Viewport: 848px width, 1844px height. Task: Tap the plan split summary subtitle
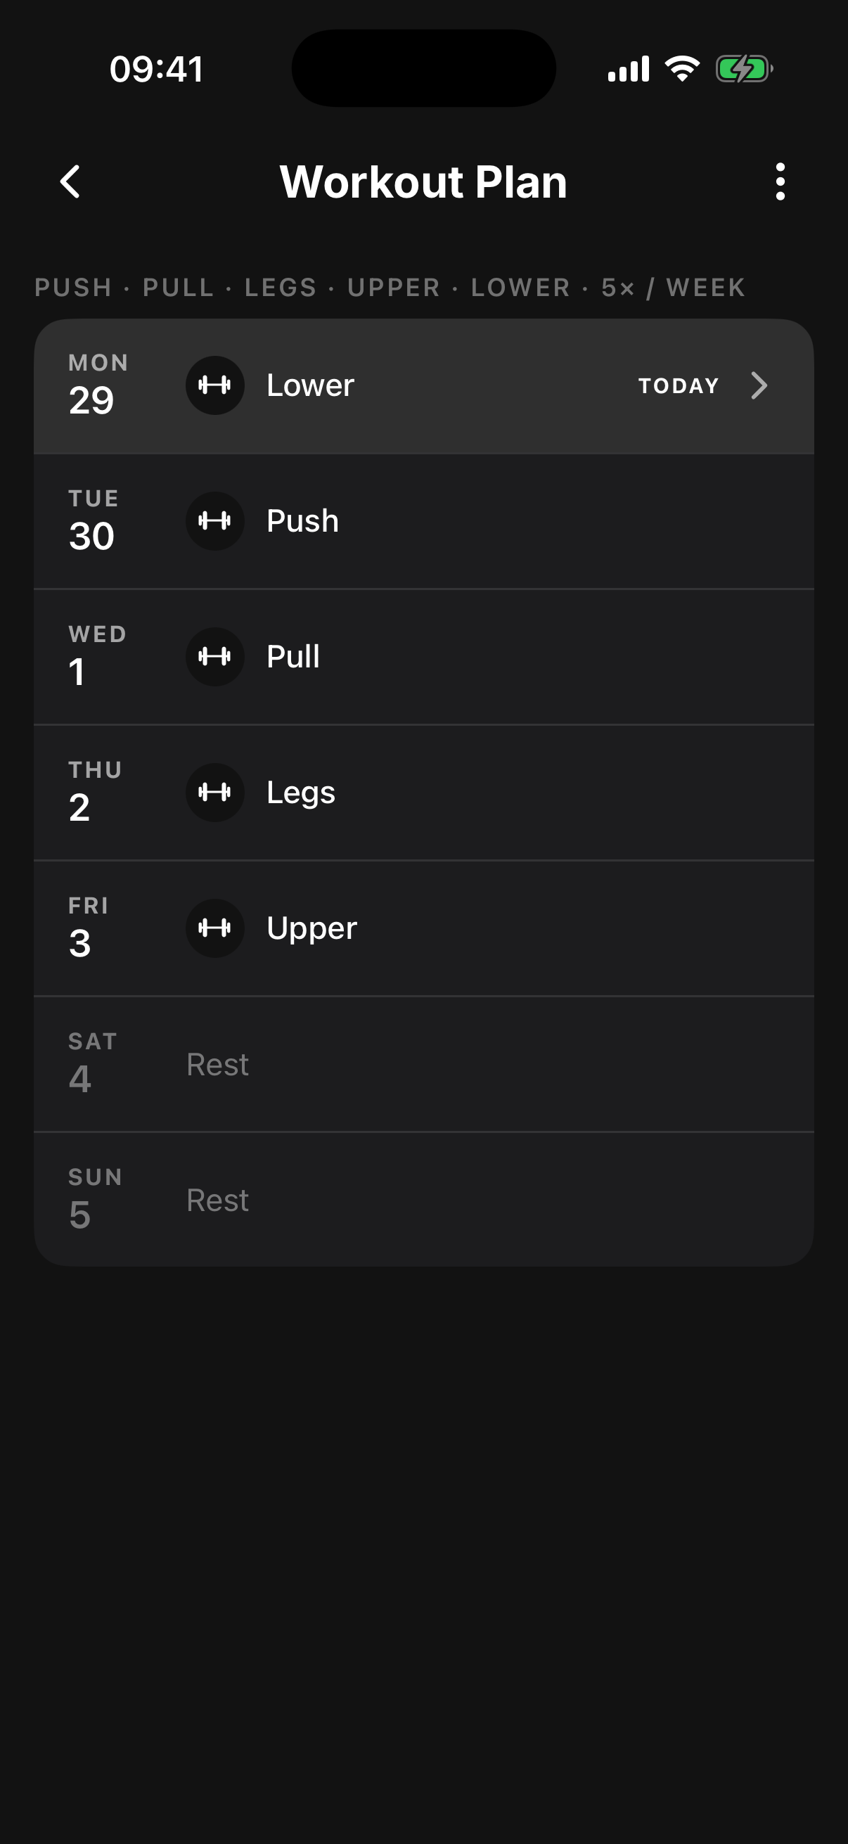[x=390, y=288]
